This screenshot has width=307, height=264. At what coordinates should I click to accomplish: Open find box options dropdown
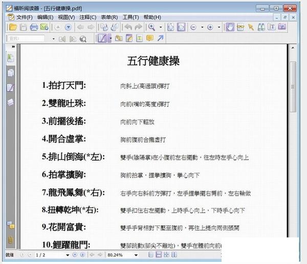coord(53,39)
